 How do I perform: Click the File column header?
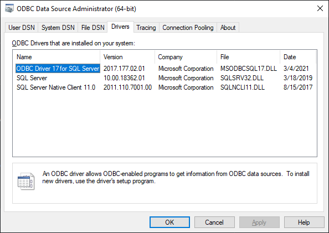[x=249, y=57]
